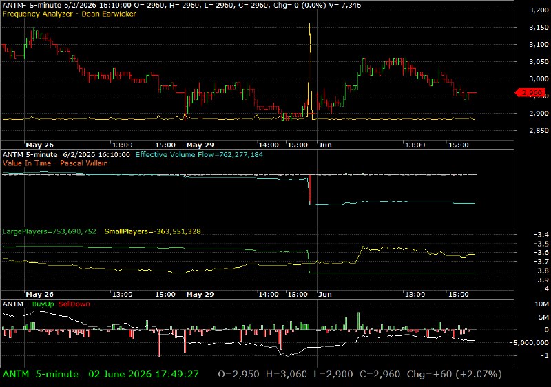
Task: Click 'May 29' on the price chart time axis
Action: click(x=200, y=145)
